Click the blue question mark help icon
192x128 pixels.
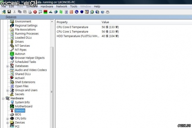103,12
